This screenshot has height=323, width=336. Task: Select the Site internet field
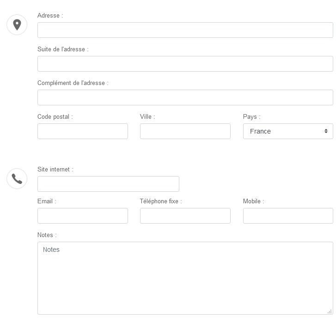pos(108,184)
